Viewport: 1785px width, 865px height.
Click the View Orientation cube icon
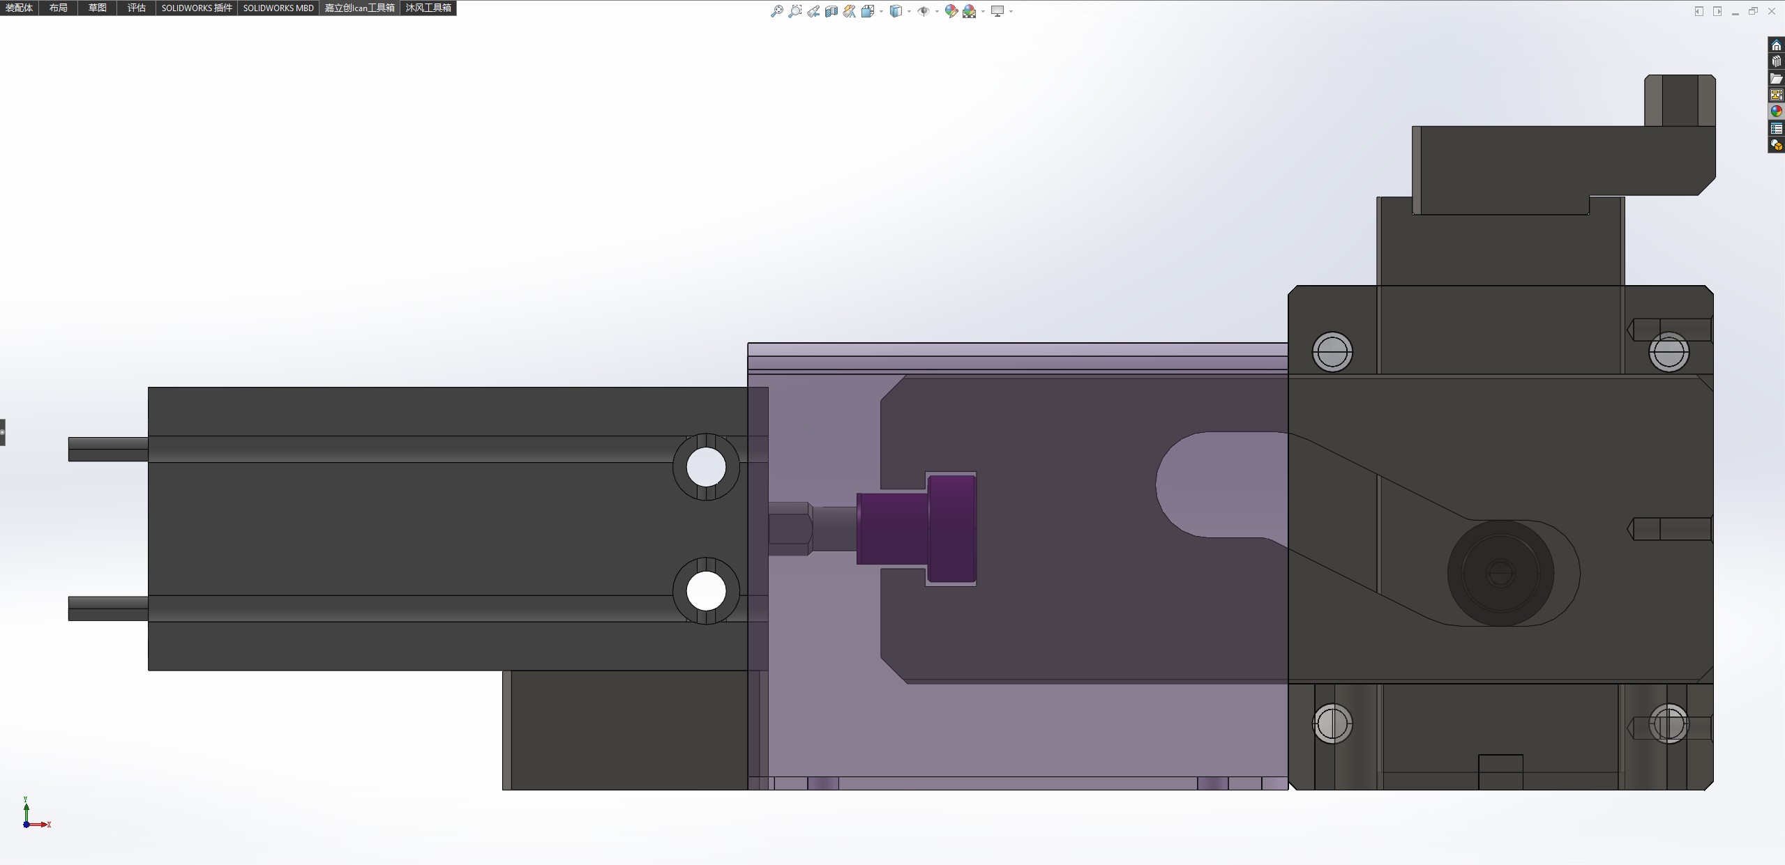tap(868, 11)
